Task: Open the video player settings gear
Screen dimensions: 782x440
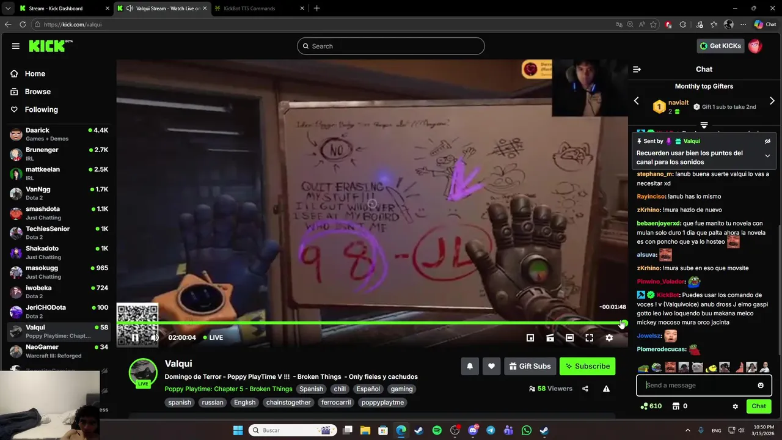Action: (609, 337)
